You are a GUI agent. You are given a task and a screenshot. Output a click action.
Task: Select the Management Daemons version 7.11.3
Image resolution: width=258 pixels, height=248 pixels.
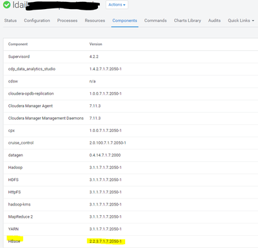click(95, 119)
